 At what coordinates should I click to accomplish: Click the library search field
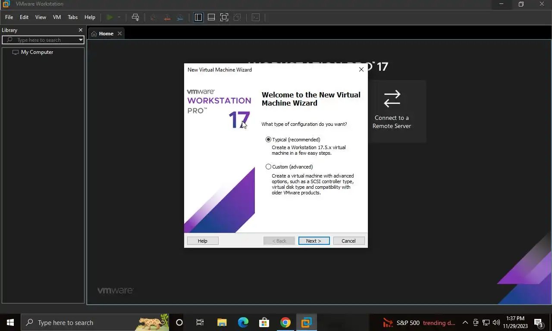coord(43,40)
